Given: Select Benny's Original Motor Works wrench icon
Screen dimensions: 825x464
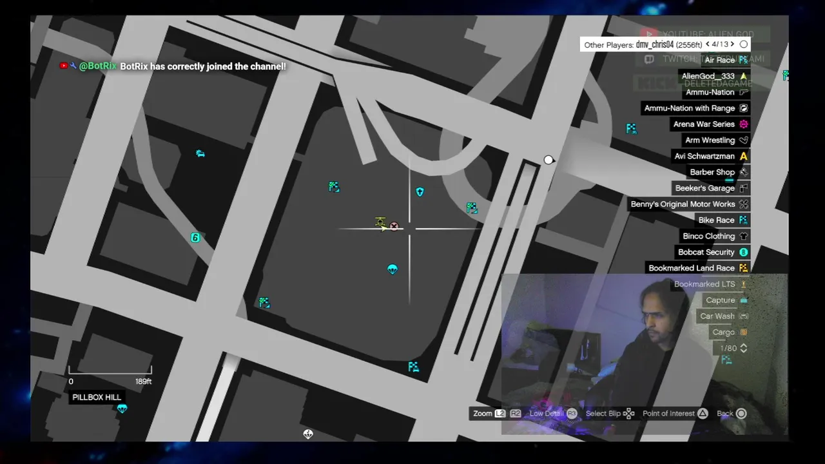Looking at the screenshot, I should 744,204.
